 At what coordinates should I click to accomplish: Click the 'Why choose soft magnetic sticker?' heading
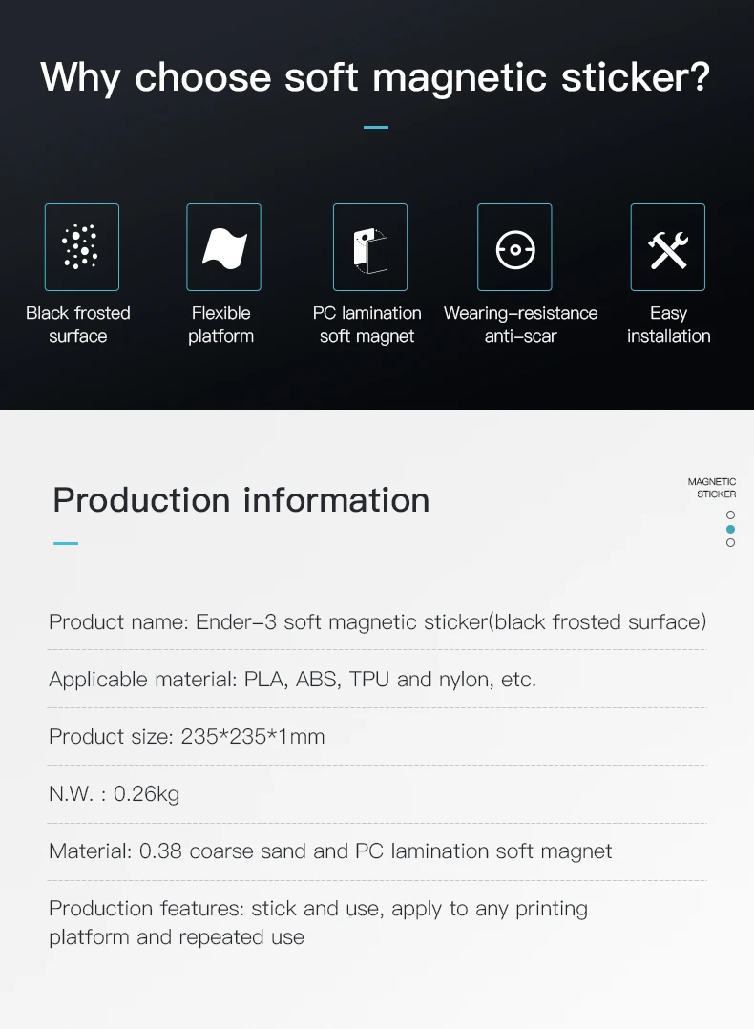pyautogui.click(x=376, y=76)
